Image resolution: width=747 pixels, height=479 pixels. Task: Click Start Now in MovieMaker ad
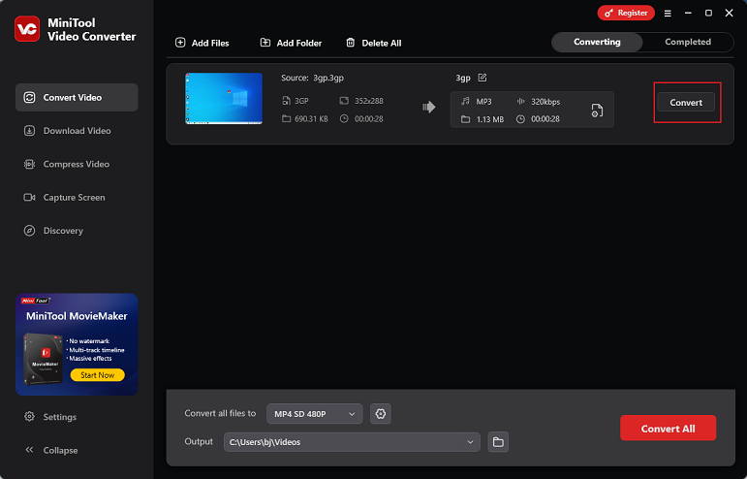(x=97, y=375)
